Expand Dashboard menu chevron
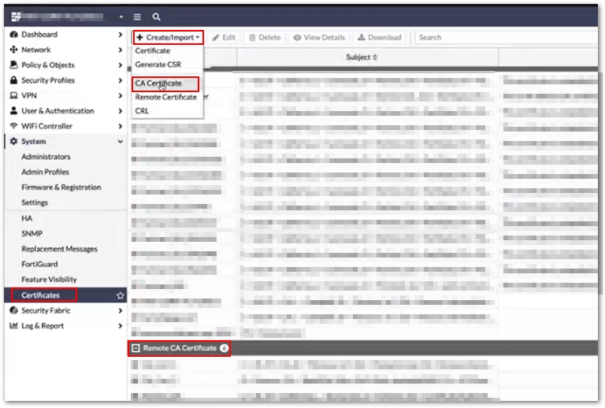605x408 pixels. click(121, 35)
